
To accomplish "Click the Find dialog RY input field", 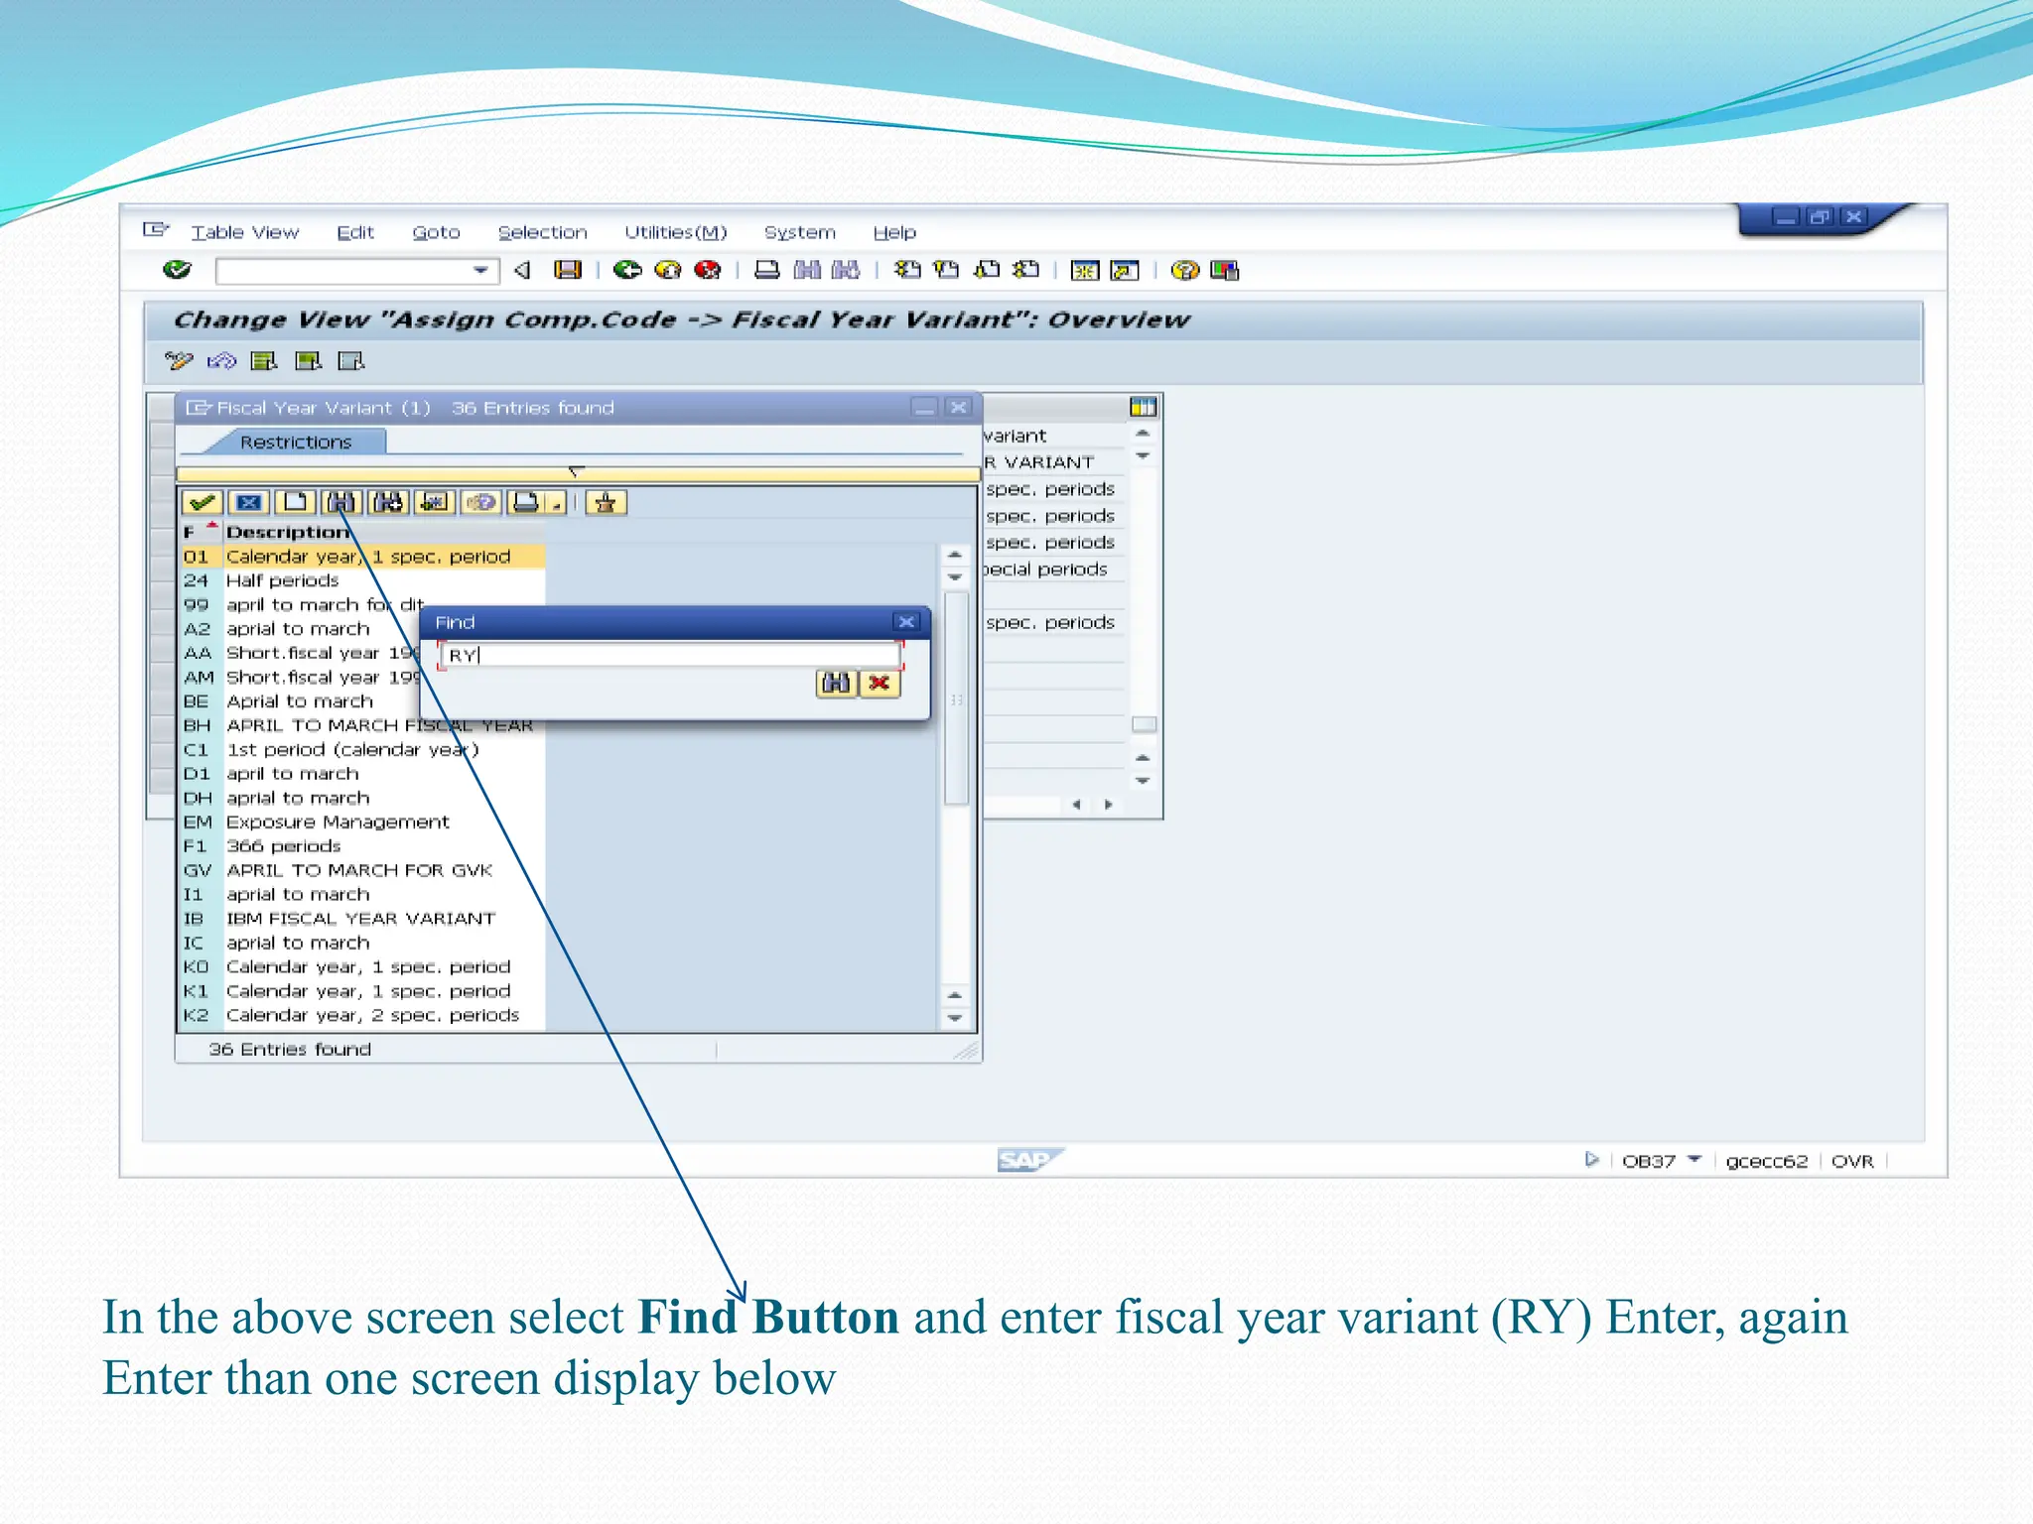I will coord(671,655).
